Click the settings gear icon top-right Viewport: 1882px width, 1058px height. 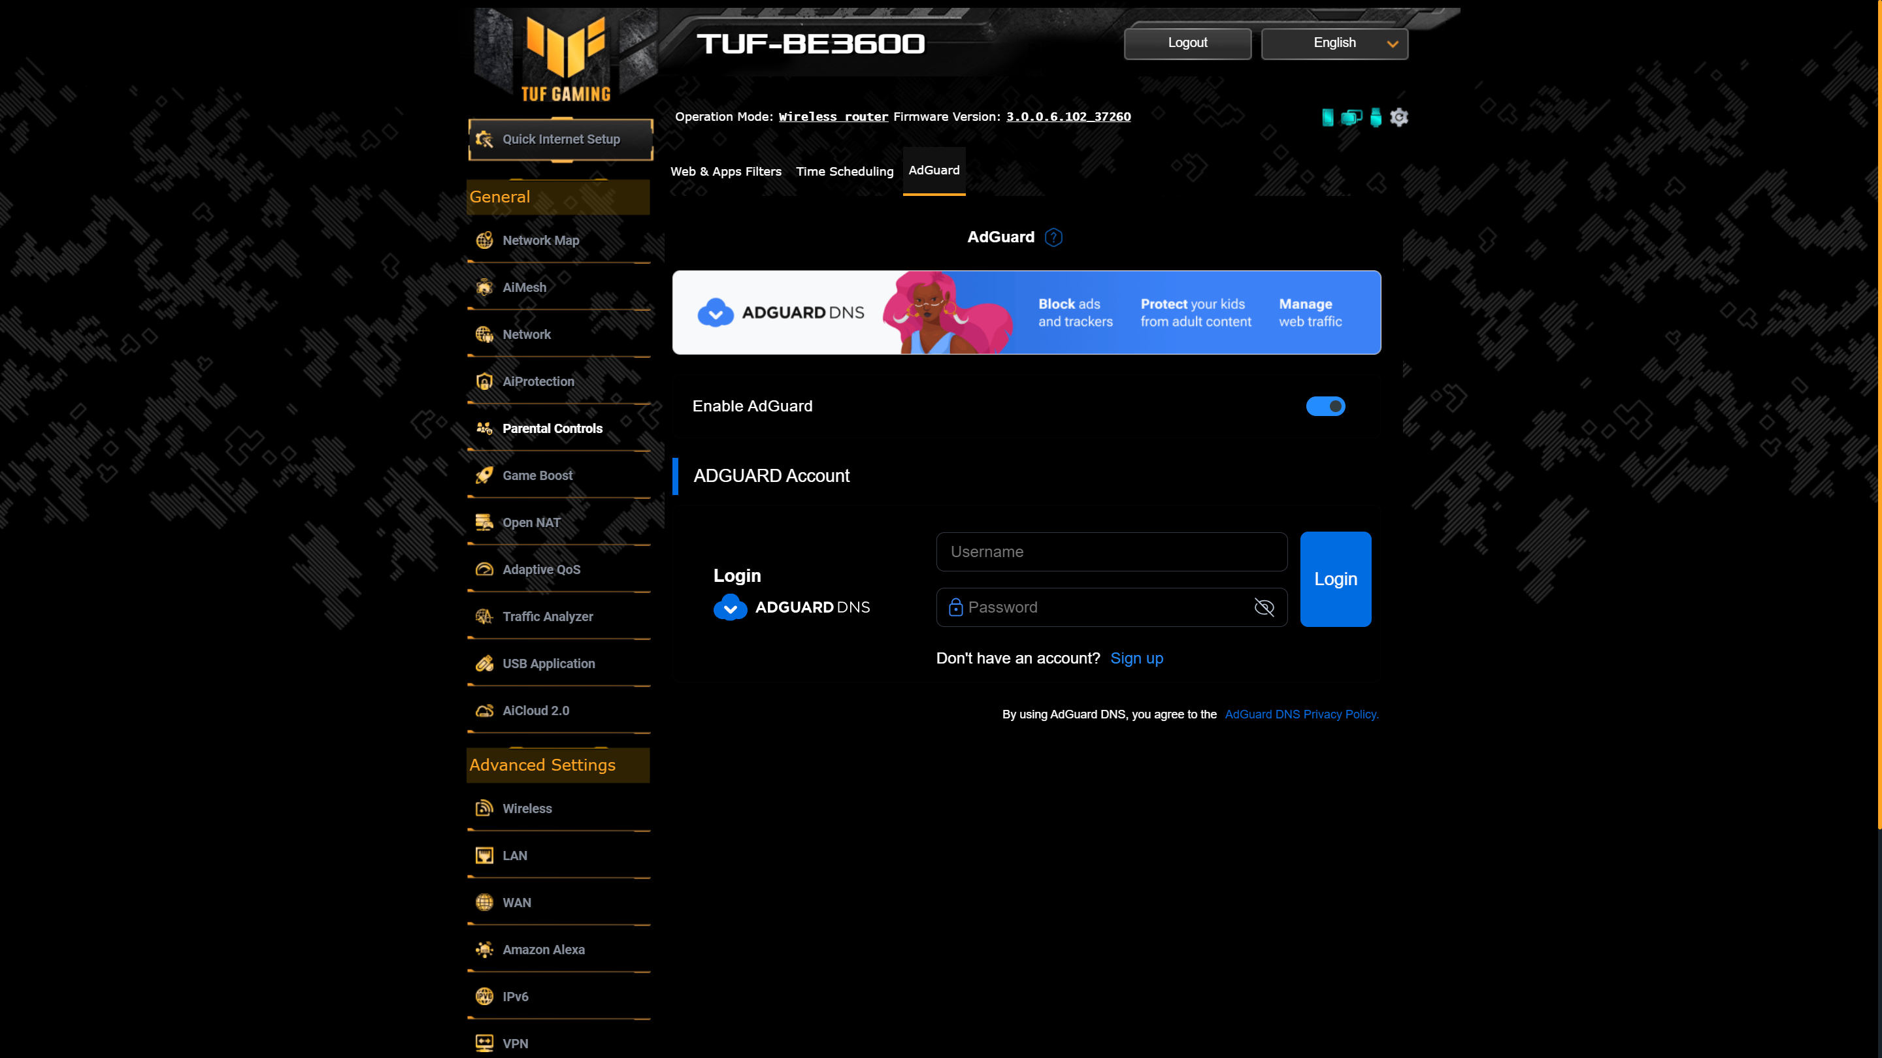point(1400,118)
